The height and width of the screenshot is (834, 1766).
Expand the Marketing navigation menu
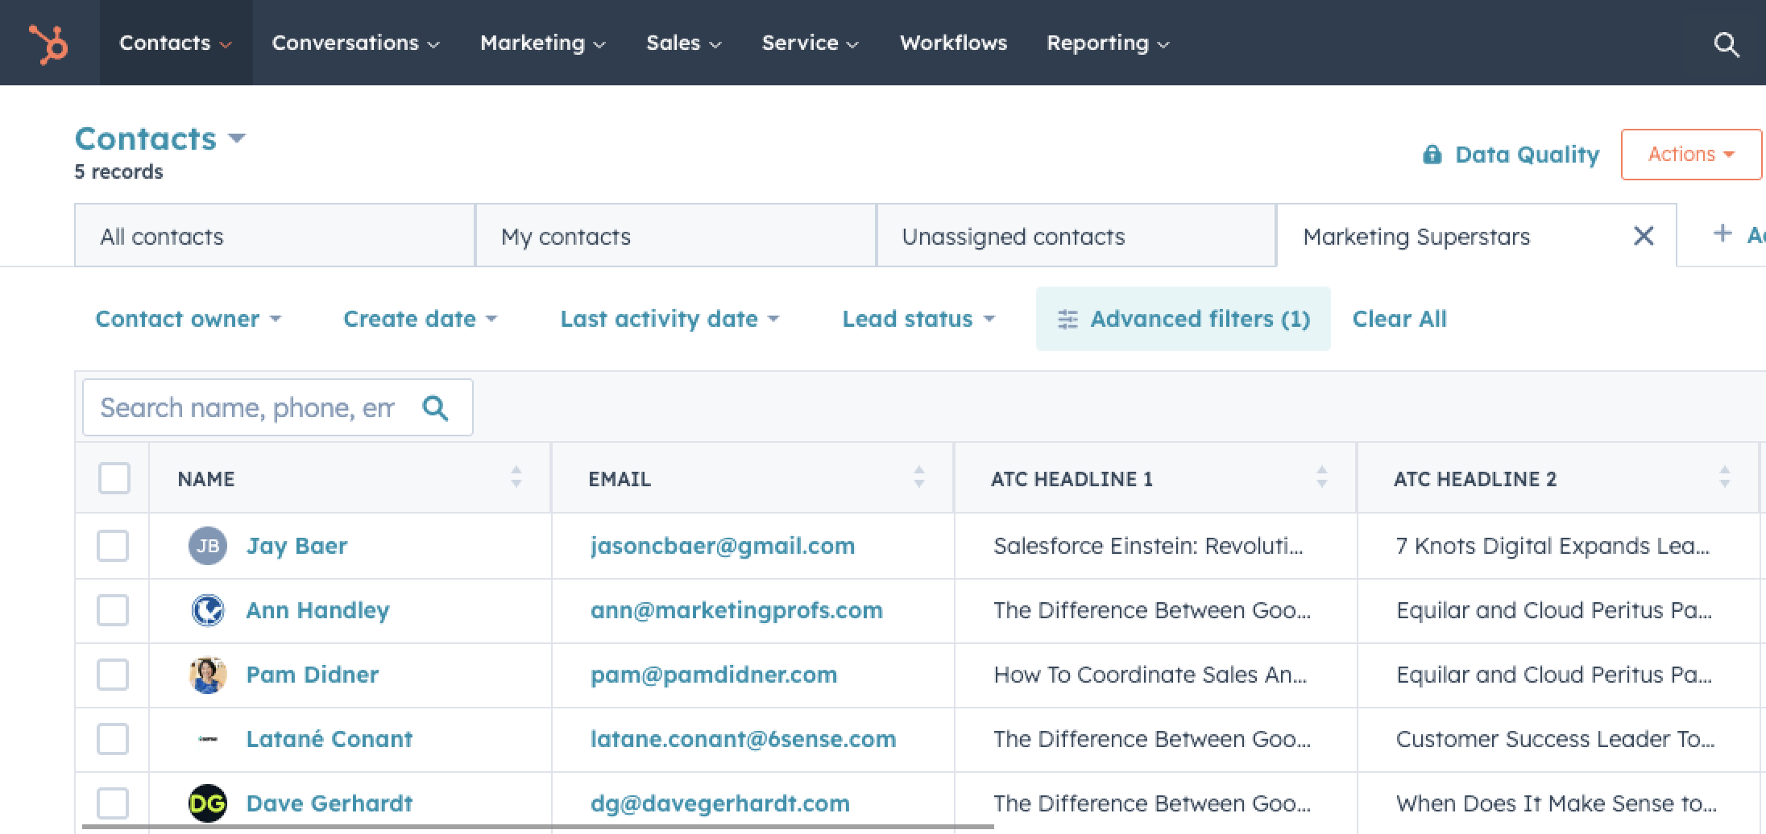(x=542, y=43)
